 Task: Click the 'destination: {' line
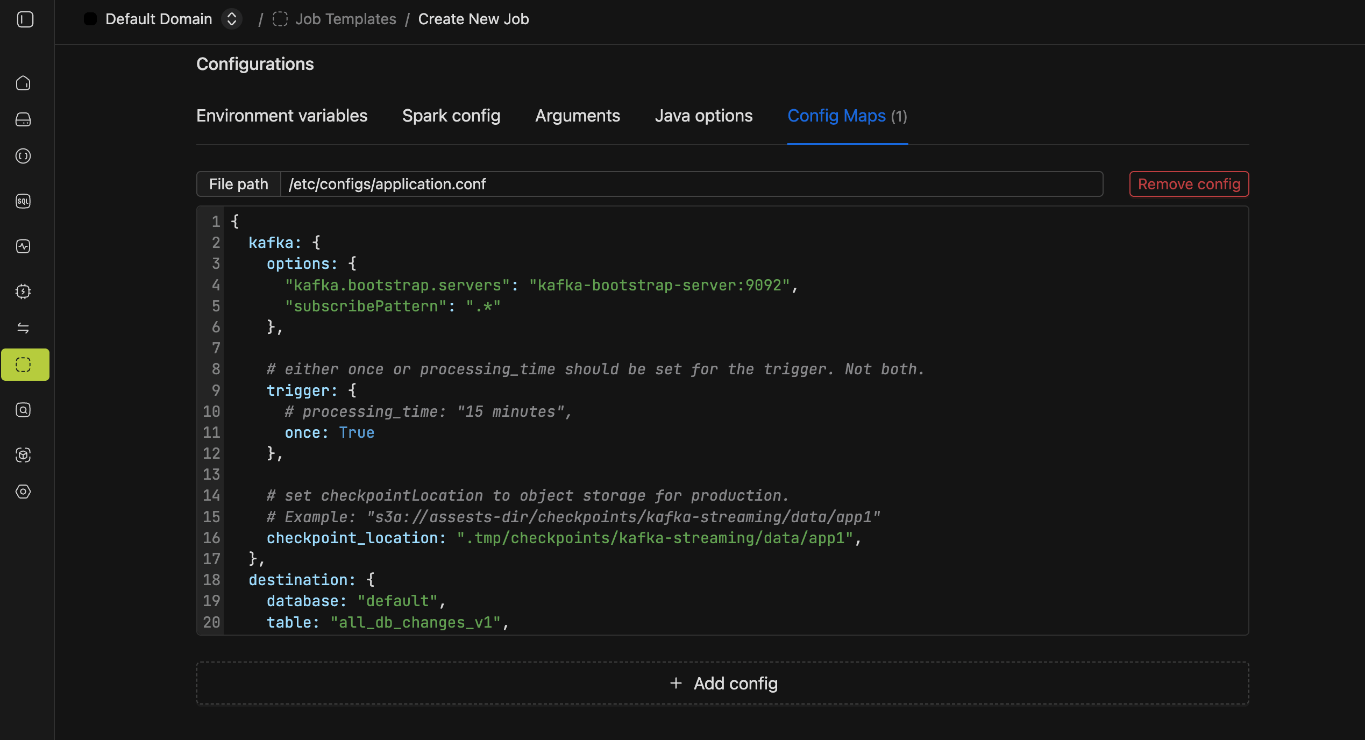(311, 580)
